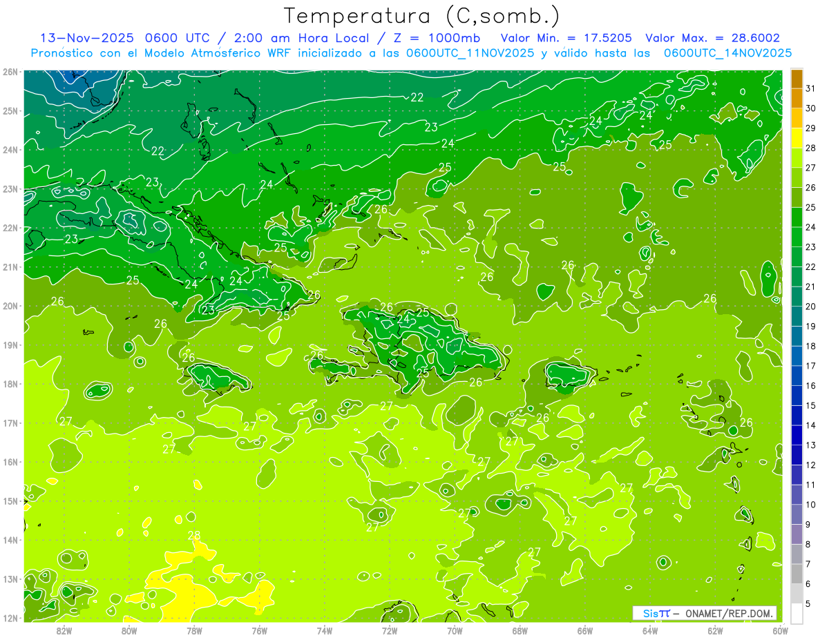The width and height of the screenshot is (829, 640).
Task: Click the '22N' latitude axis label
Action: pyautogui.click(x=10, y=228)
